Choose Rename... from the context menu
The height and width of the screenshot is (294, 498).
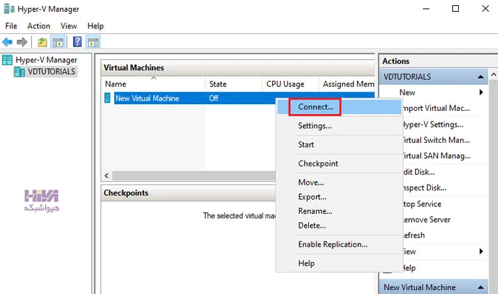[x=339, y=211]
